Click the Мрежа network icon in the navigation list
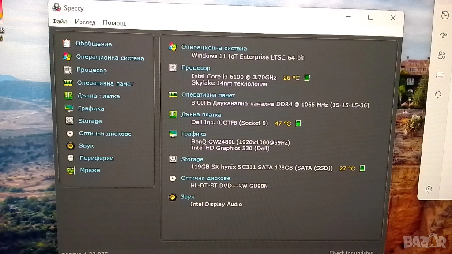The width and height of the screenshot is (452, 254). click(x=71, y=170)
